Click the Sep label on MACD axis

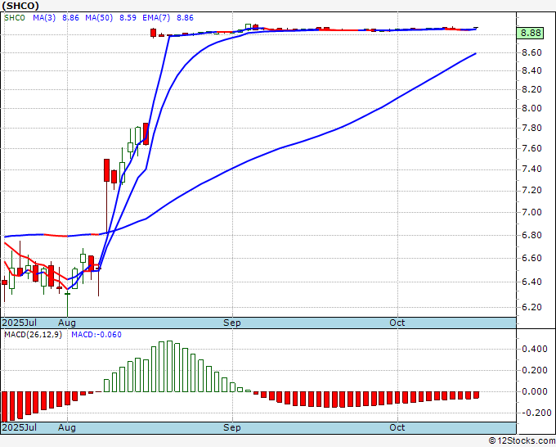click(x=232, y=427)
